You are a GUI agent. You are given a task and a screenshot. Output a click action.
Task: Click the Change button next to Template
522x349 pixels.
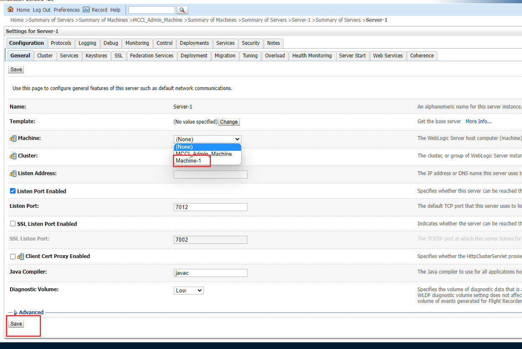pos(229,122)
